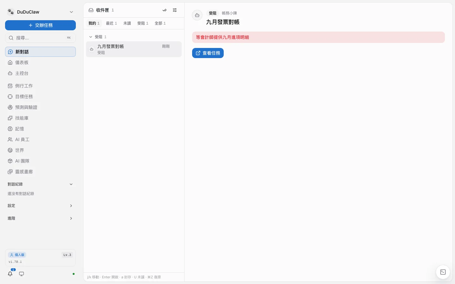Switch to the 未讀 tab
Screen dimensions: 455x284
(x=127, y=23)
